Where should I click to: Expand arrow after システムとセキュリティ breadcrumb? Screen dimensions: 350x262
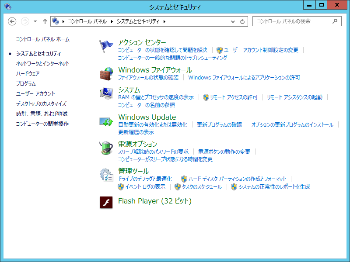click(x=164, y=21)
